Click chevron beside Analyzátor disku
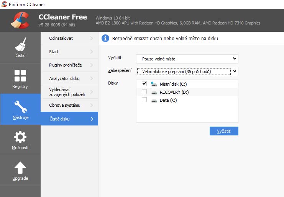 point(92,78)
